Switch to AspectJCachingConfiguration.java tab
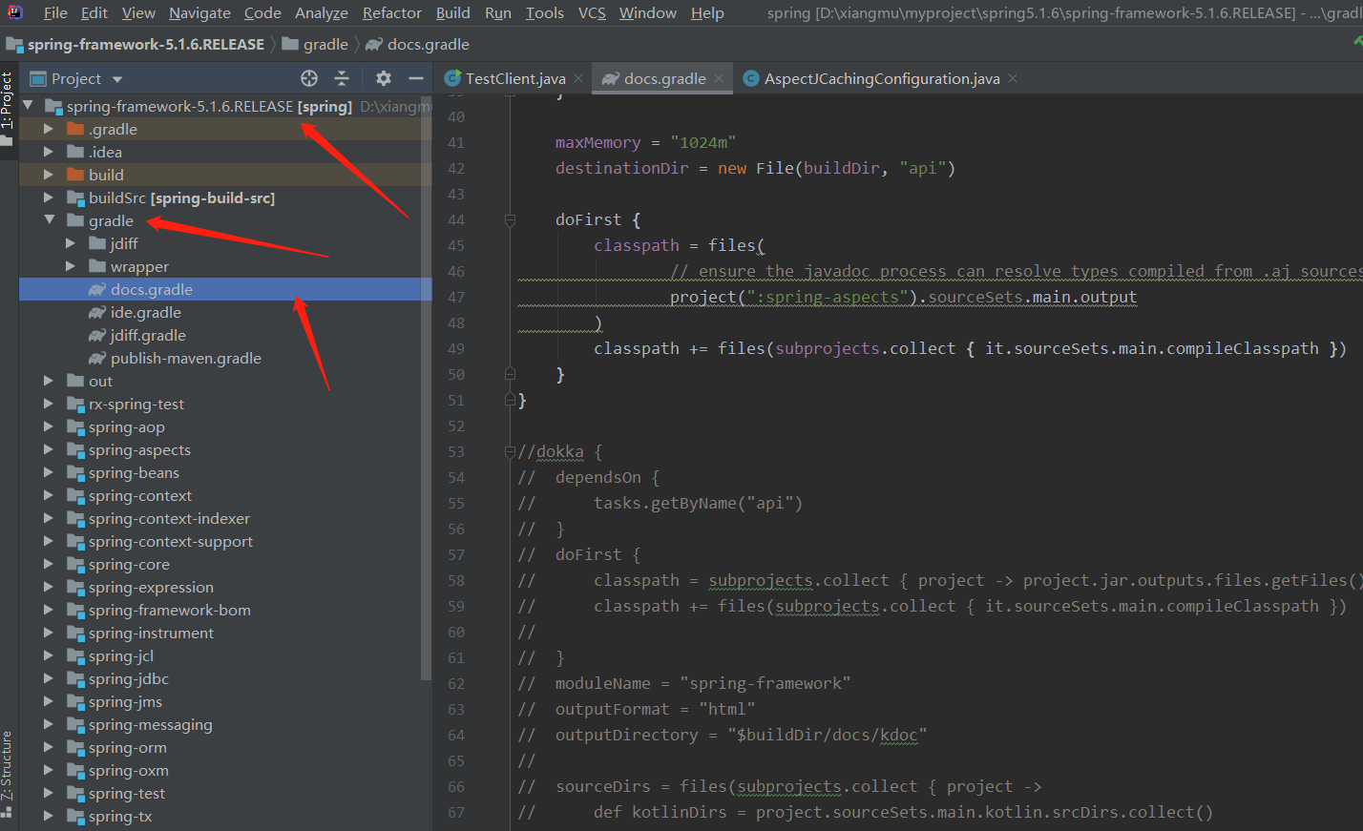The width and height of the screenshot is (1363, 831). (881, 78)
